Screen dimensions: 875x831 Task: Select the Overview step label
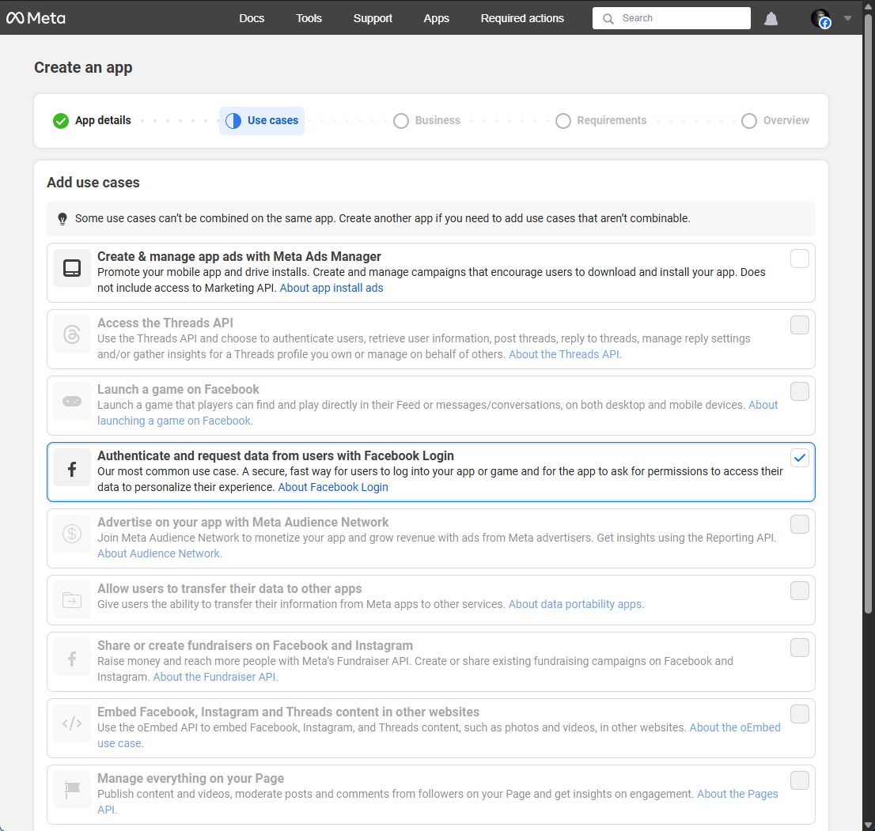[786, 120]
